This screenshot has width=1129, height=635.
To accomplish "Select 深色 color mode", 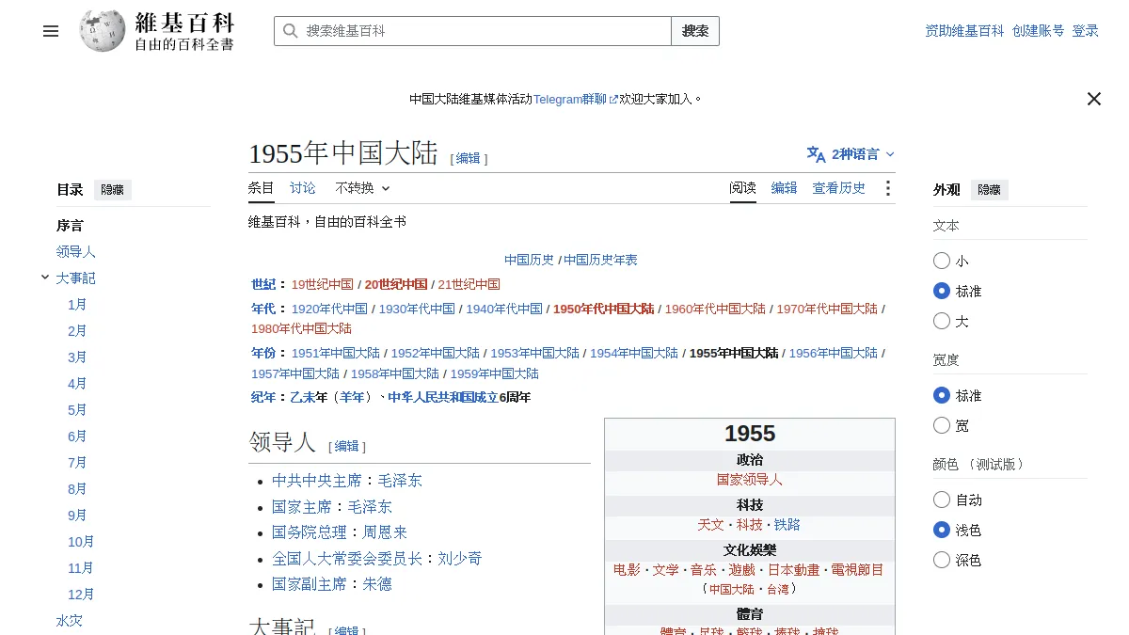I will pyautogui.click(x=942, y=560).
